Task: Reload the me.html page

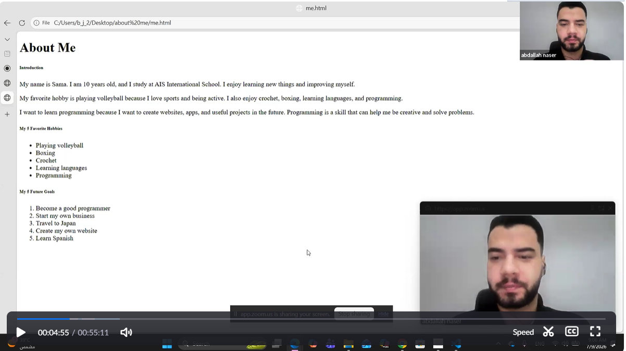Action: 22,23
